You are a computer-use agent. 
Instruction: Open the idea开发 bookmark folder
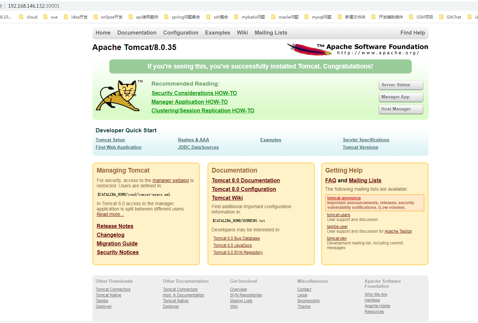point(76,17)
